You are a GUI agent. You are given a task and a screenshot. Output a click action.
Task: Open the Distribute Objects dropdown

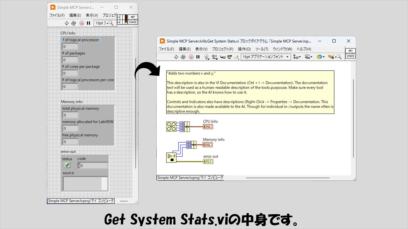[308, 57]
